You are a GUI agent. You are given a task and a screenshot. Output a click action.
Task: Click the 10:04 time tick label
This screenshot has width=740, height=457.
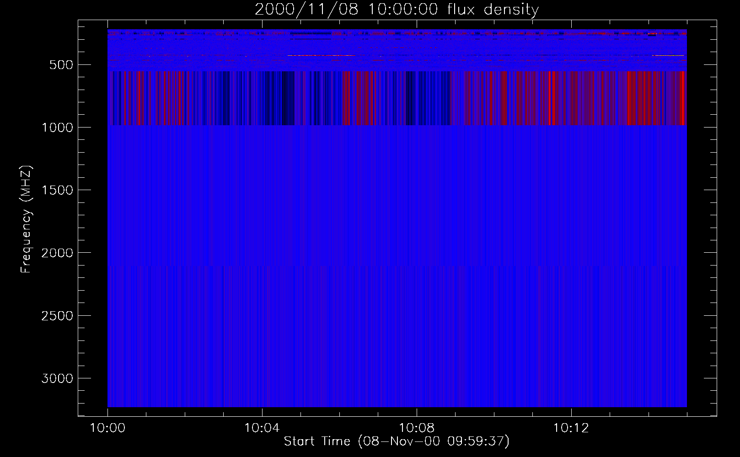(x=262, y=428)
